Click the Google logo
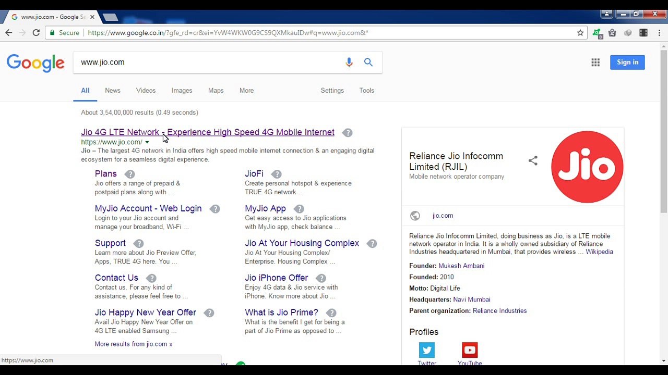 [x=35, y=63]
